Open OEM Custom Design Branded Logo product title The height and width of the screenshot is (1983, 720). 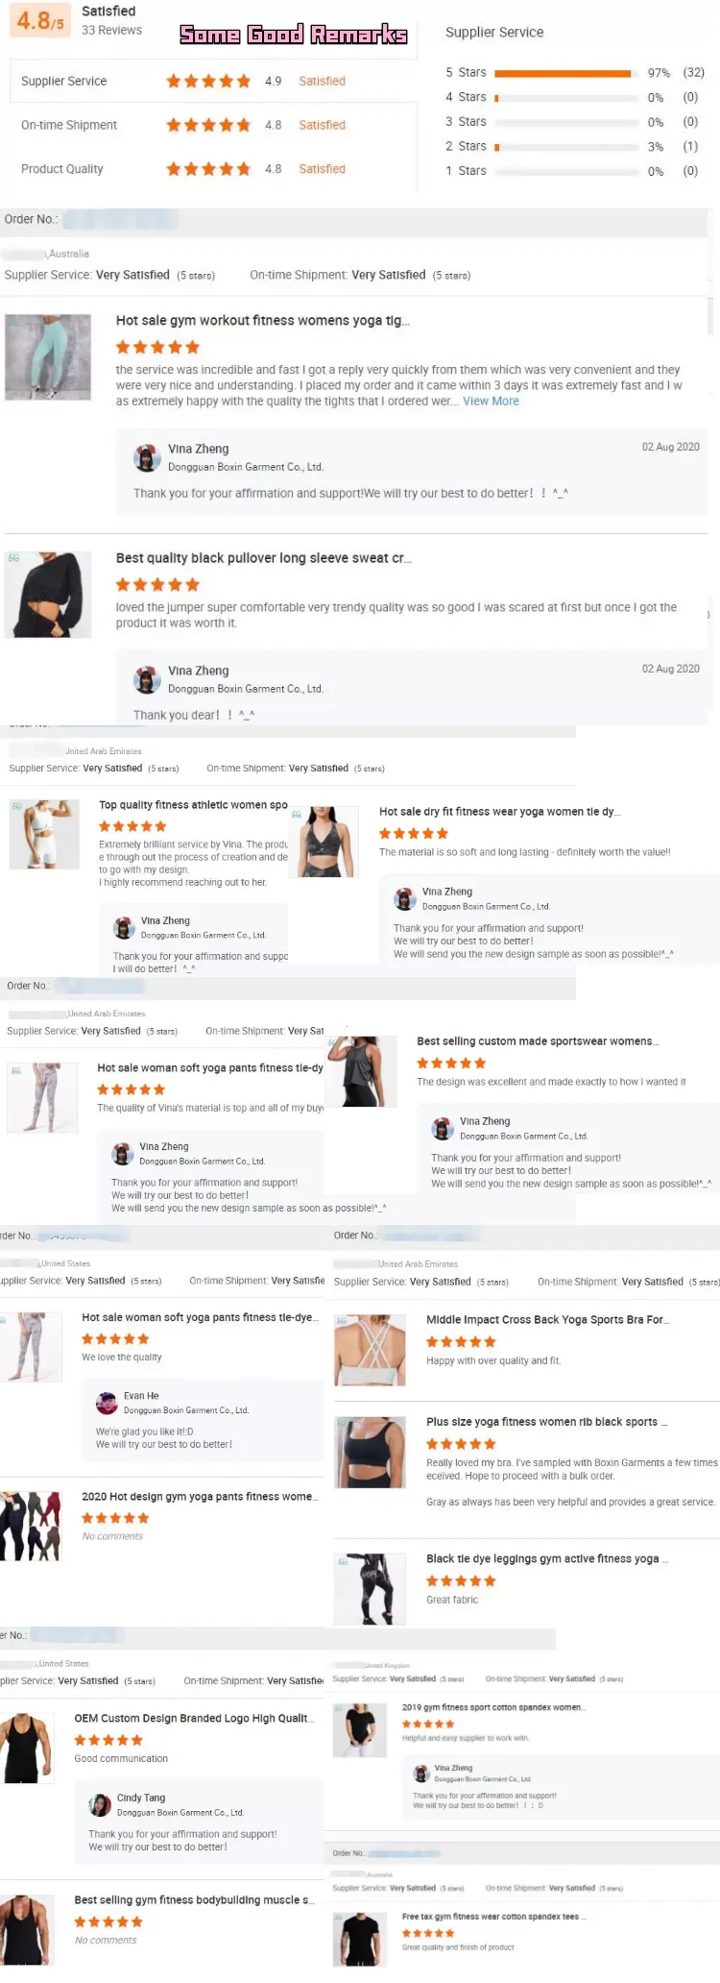[195, 1719]
